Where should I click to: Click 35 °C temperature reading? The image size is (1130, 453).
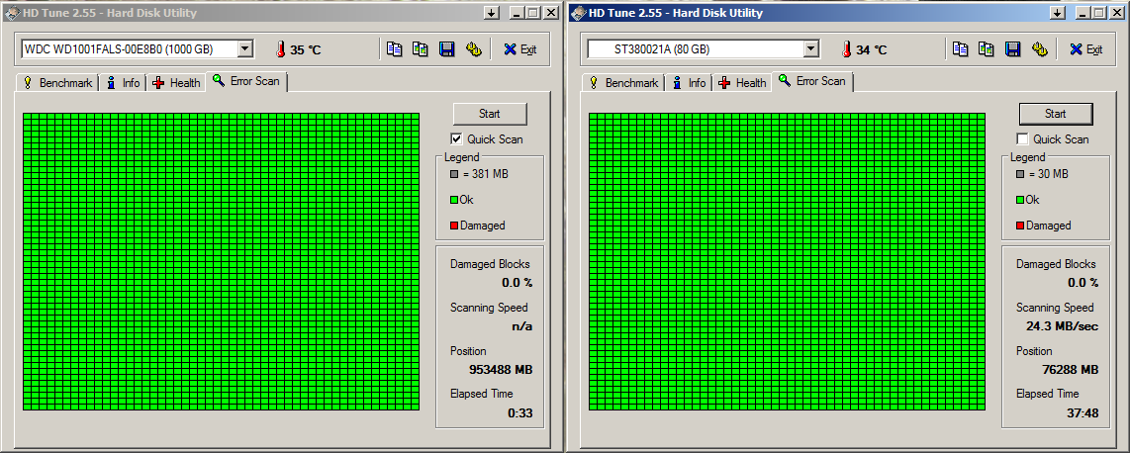[306, 49]
